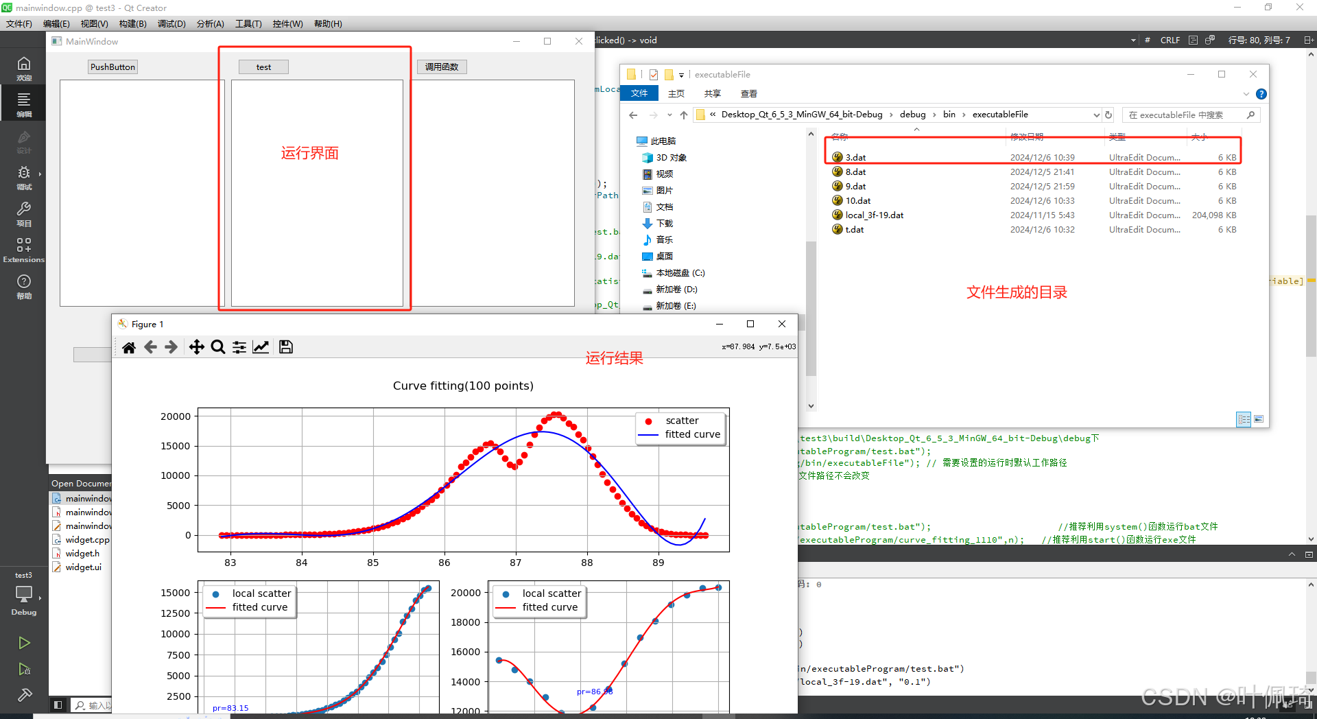The image size is (1317, 719).
Task: Click the executableFile search input field
Action: click(x=1187, y=115)
